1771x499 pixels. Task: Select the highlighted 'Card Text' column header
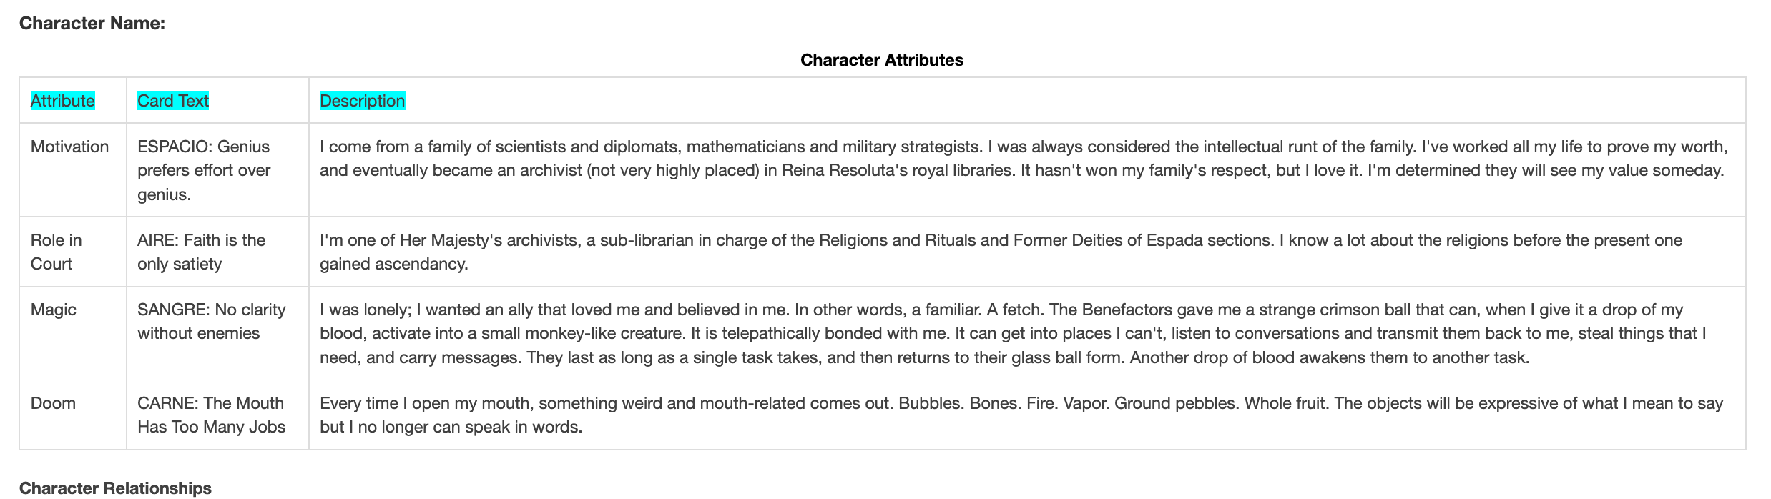pos(173,101)
